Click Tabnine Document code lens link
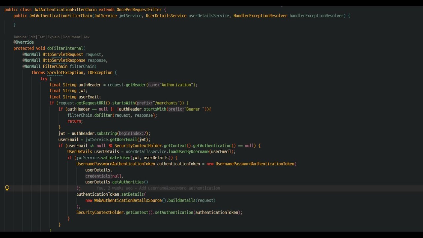The image size is (423, 238). 71,37
